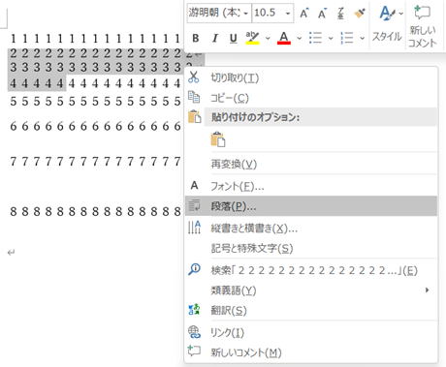Screen dimensions: 446x367
Task: Click 新しいコメント button in mini toolbar
Action: coord(422,26)
